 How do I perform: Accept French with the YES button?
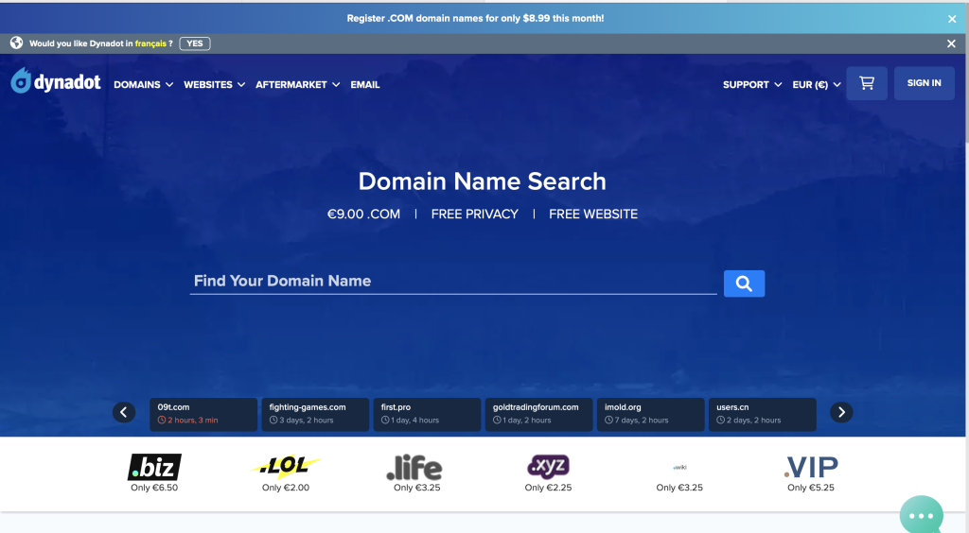click(x=195, y=43)
